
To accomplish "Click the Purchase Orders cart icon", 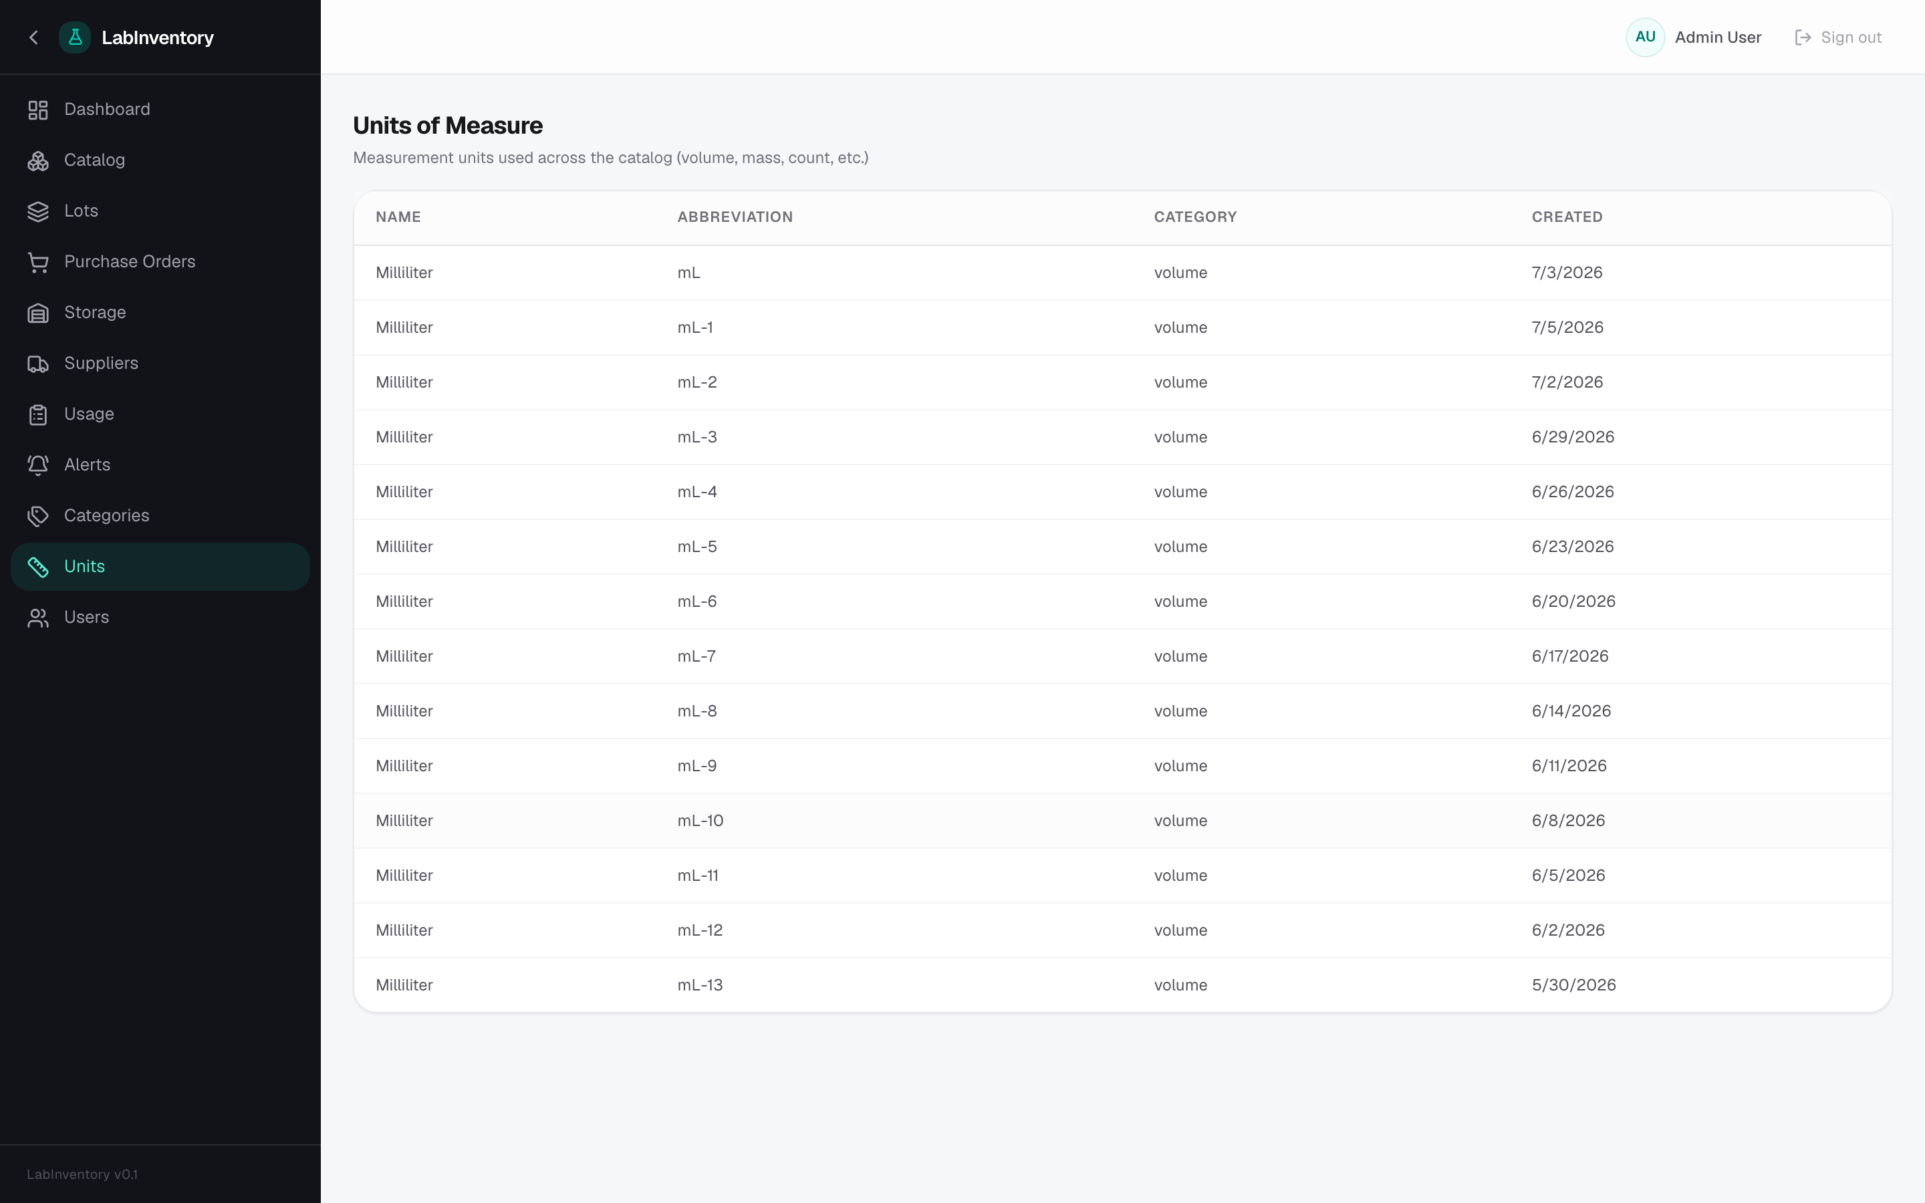I will point(38,263).
